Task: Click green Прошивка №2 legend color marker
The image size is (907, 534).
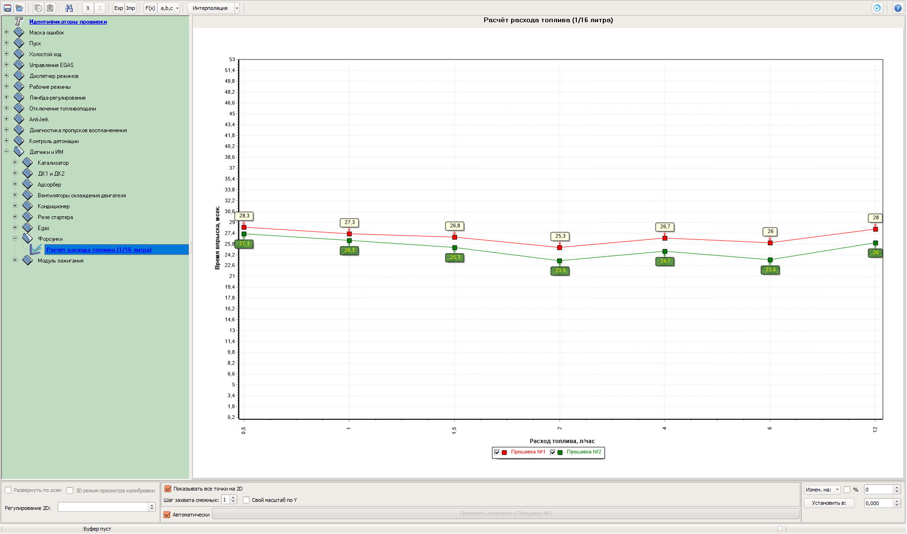Action: 560,452
